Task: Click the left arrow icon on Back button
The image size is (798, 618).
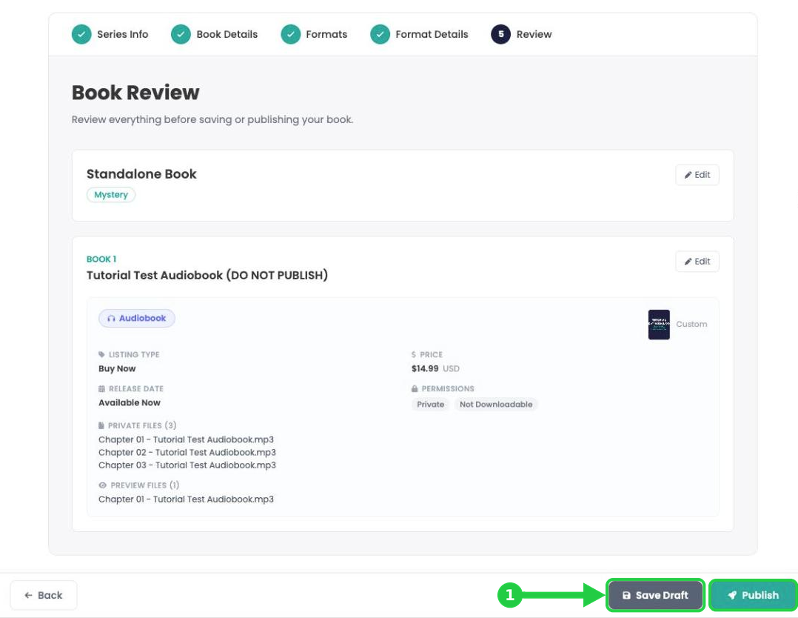Action: click(28, 595)
